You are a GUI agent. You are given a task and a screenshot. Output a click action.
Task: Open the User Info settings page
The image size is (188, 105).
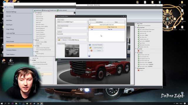click(x=9, y=16)
